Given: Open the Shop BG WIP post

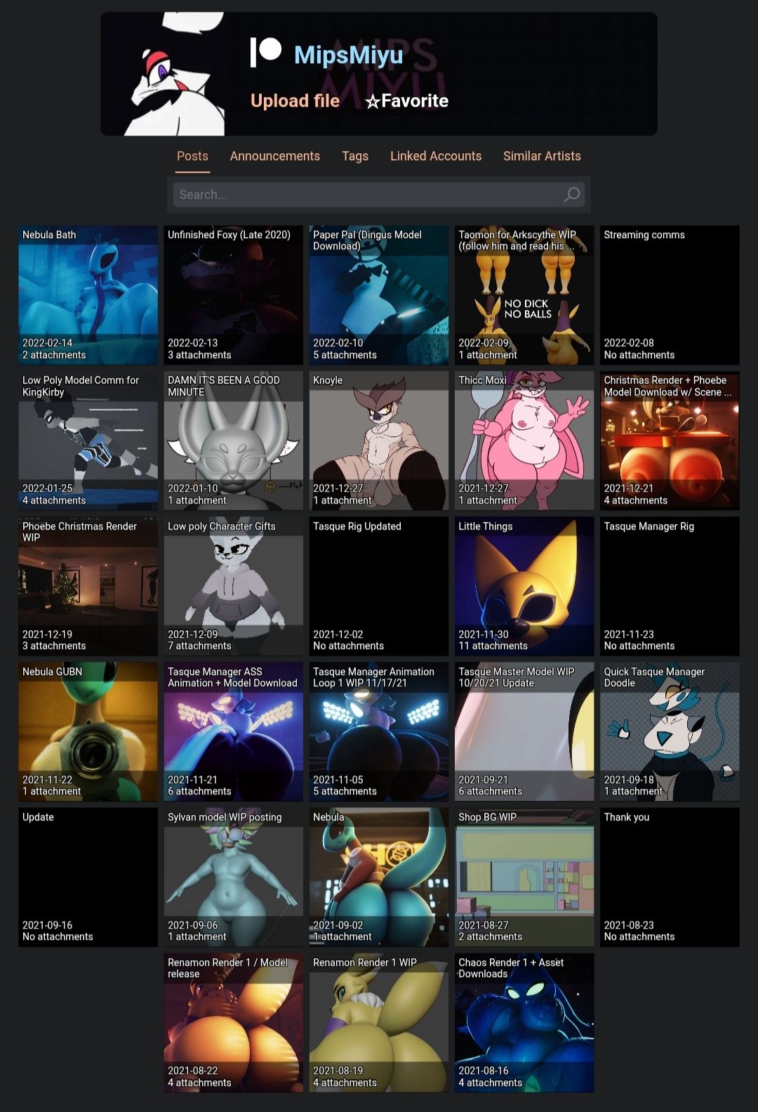Looking at the screenshot, I should click(x=524, y=877).
